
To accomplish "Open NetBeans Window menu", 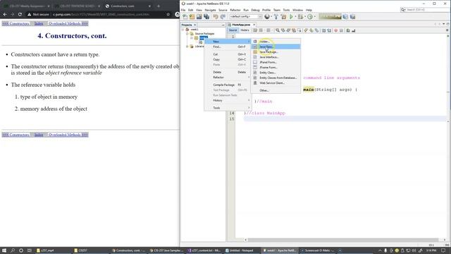I will click(x=297, y=10).
